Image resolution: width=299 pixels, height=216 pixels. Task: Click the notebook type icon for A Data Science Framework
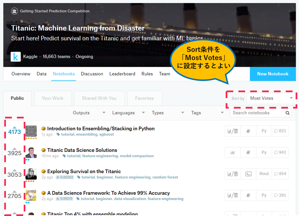248,195
